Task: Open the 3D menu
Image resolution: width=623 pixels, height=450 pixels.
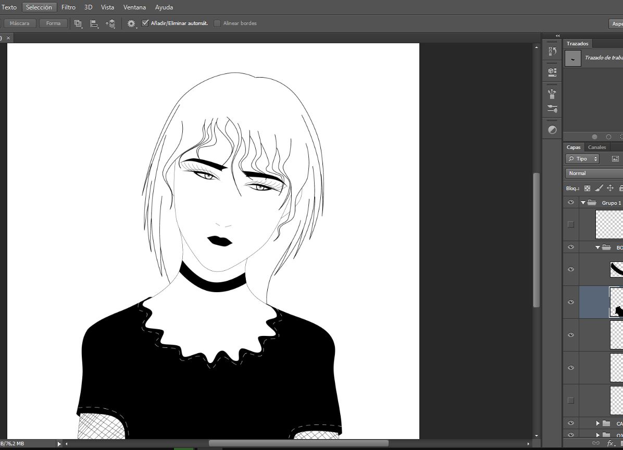Action: [88, 7]
